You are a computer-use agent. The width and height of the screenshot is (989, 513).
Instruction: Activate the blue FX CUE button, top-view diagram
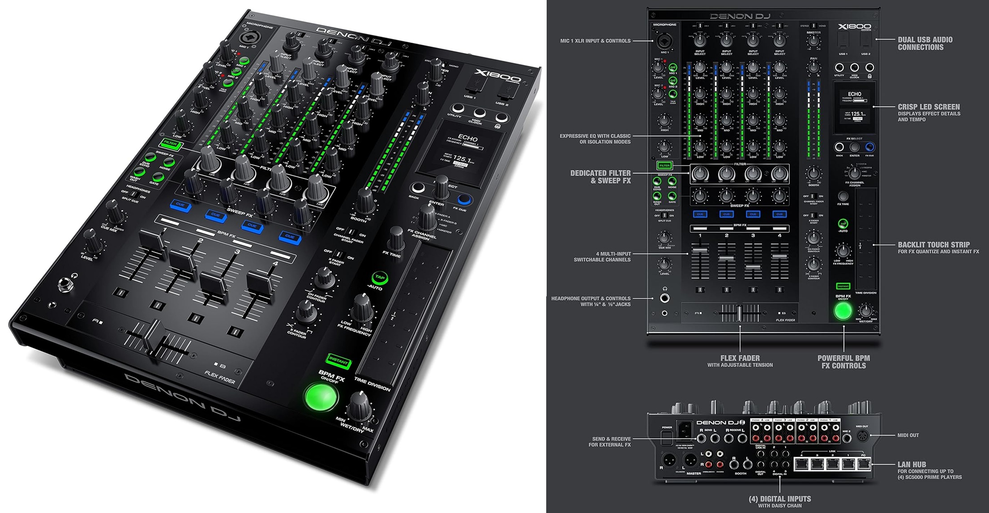coord(869,147)
